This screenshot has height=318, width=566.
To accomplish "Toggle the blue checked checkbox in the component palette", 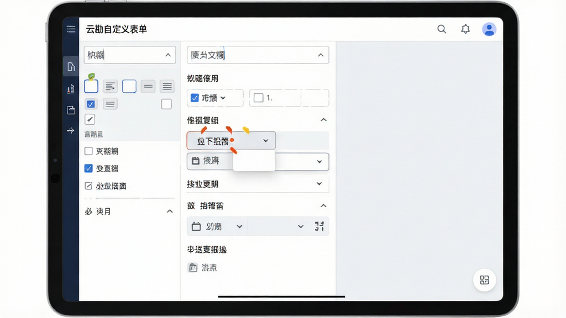I will coord(91,104).
